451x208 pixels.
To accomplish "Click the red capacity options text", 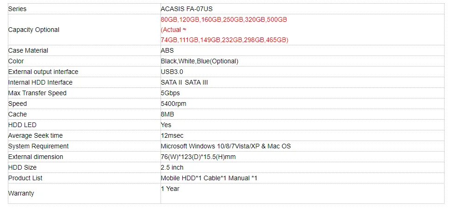I will point(224,30).
